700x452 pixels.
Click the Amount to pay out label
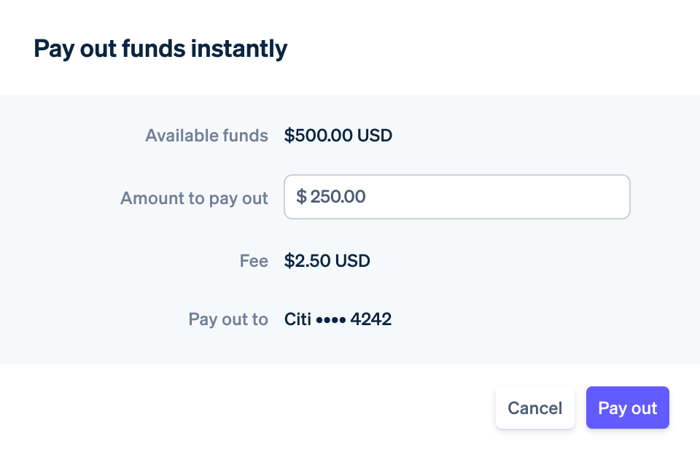[194, 198]
